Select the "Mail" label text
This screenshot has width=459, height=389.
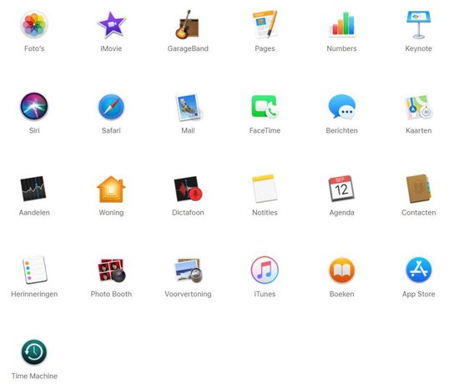coord(188,130)
